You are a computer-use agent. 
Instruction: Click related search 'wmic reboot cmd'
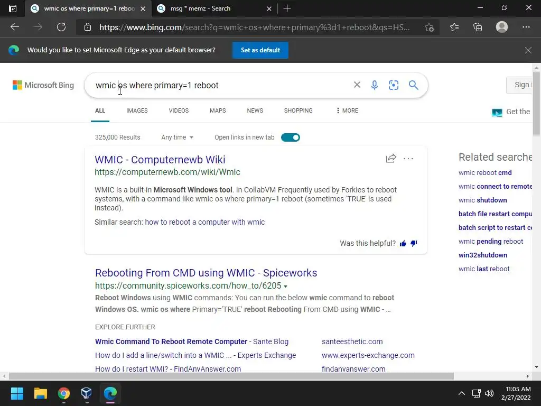[x=485, y=173]
